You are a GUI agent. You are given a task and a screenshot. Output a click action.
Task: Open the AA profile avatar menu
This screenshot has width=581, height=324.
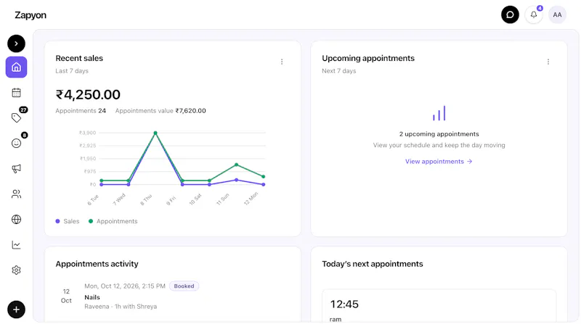(x=557, y=14)
